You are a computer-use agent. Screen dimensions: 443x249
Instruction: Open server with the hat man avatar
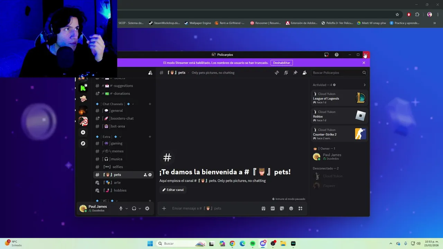click(83, 99)
